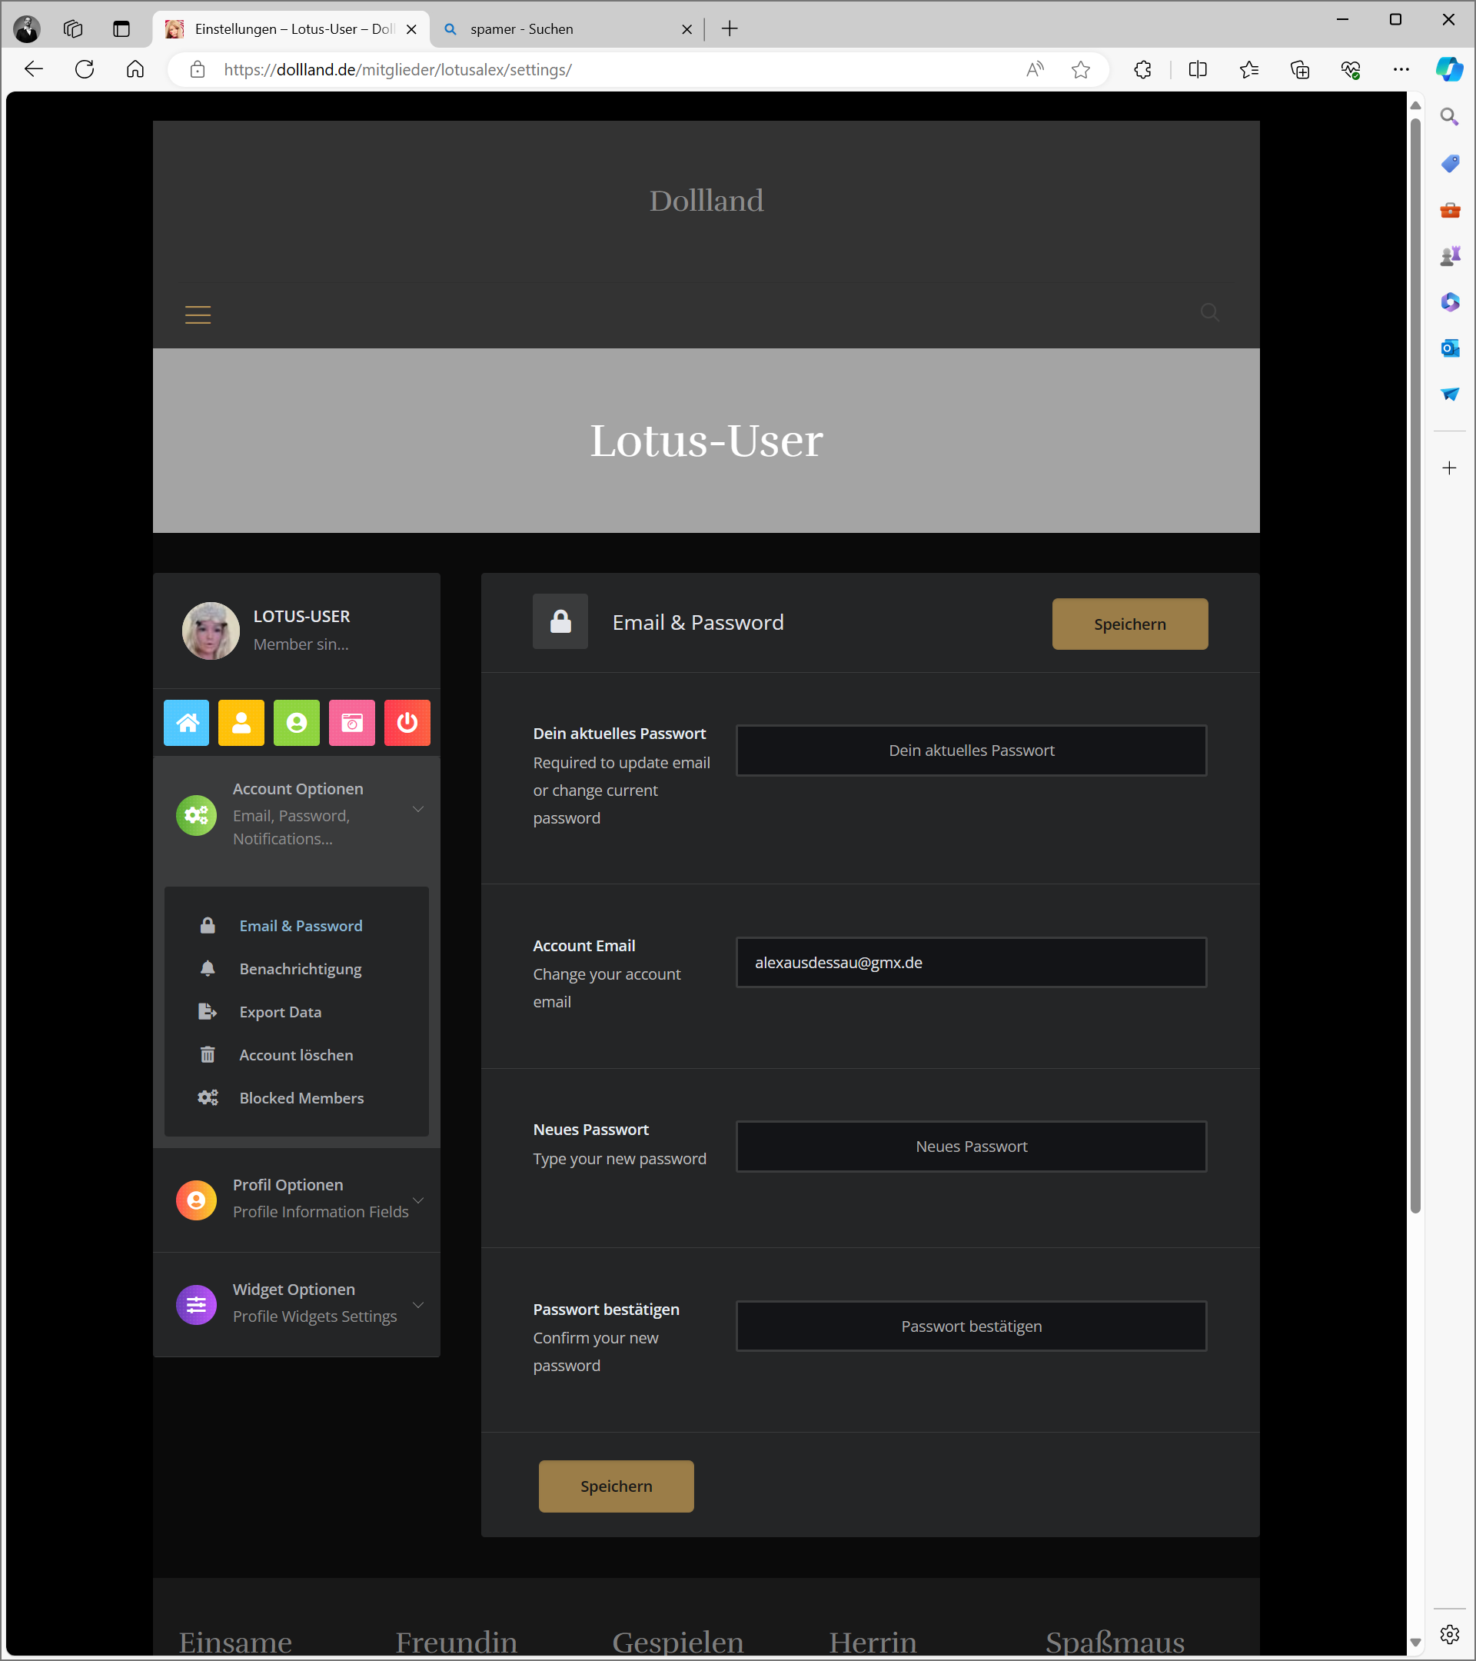Click the pink camera media icon
This screenshot has height=1661, width=1476.
(352, 722)
